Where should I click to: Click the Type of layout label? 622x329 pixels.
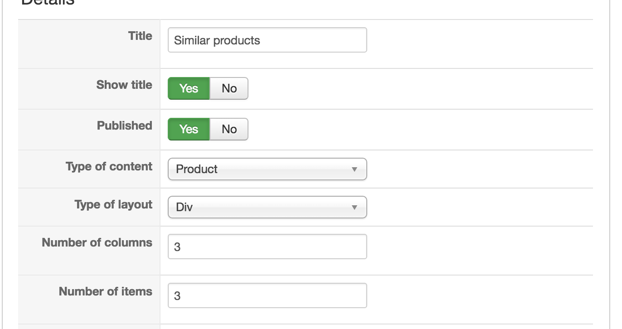(113, 204)
